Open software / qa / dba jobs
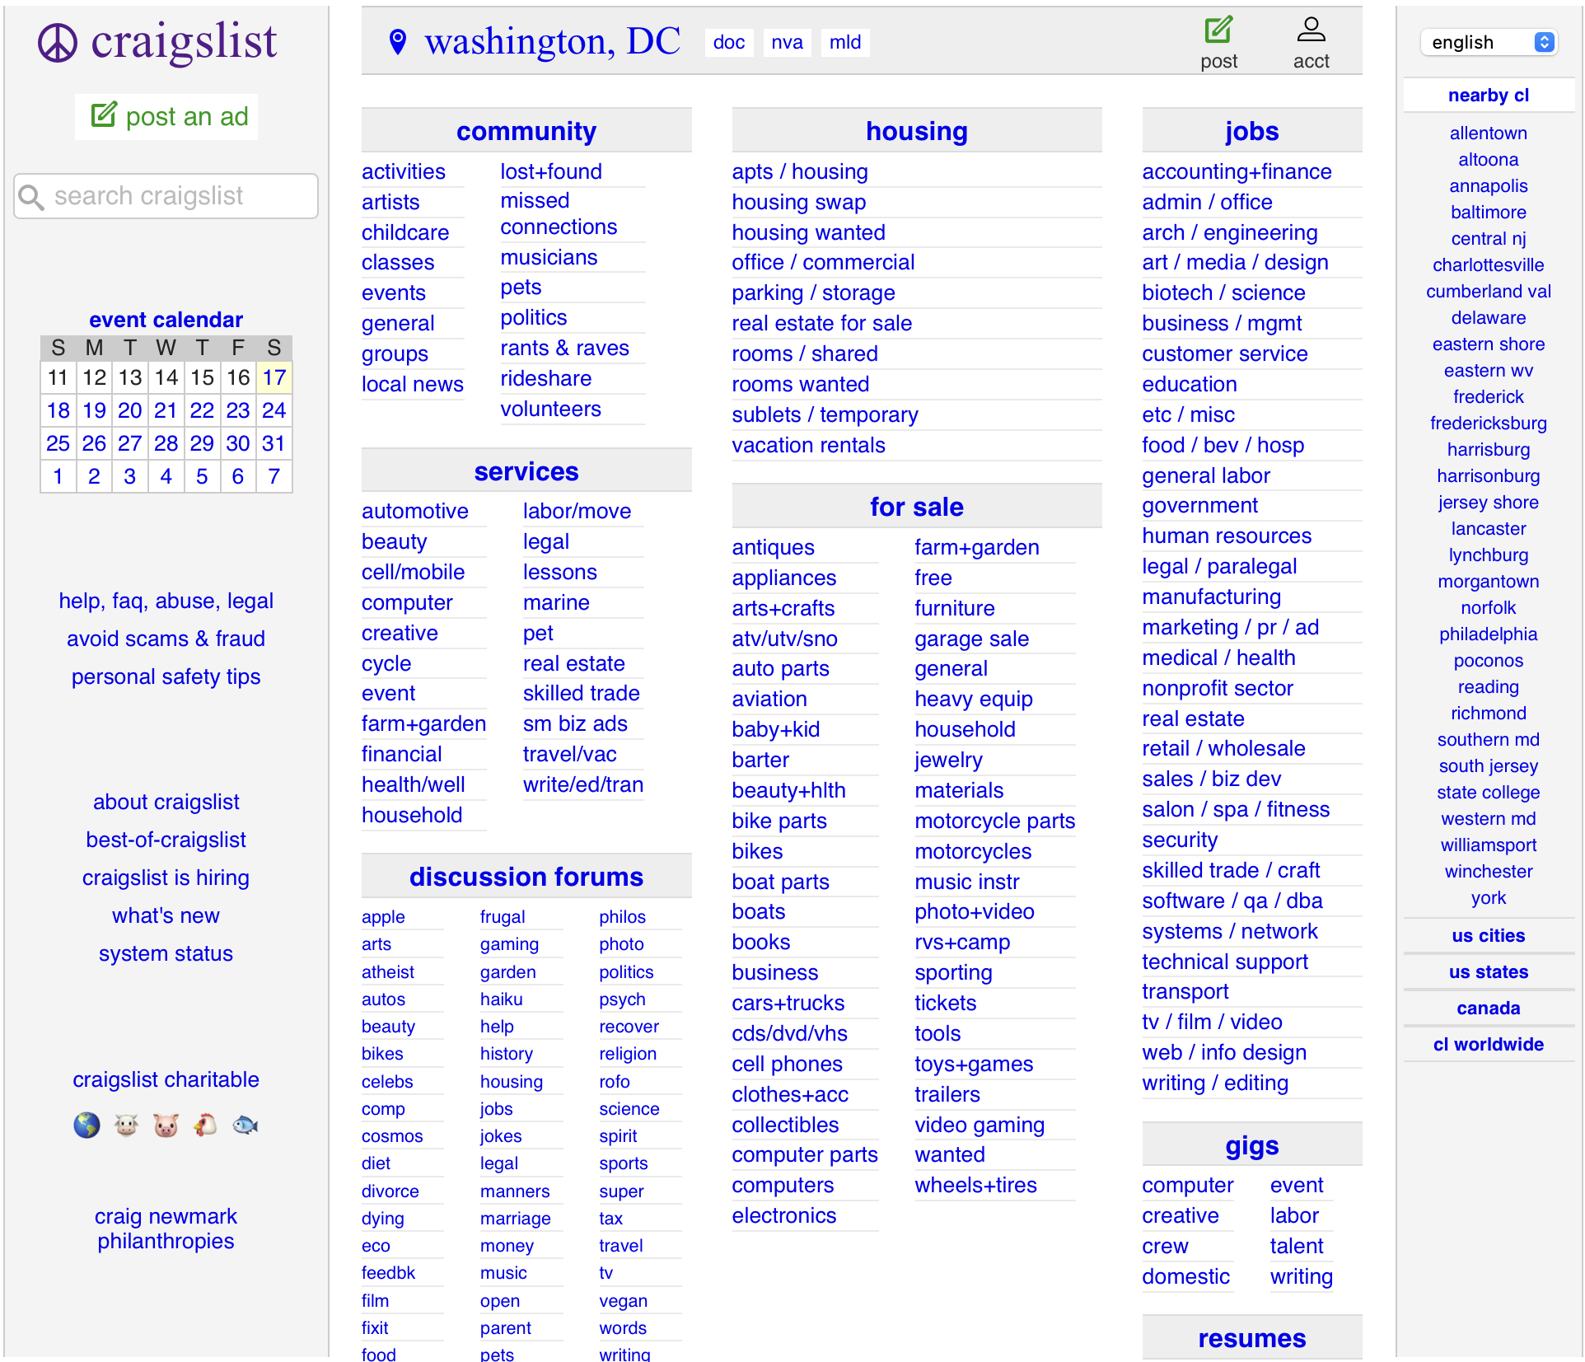This screenshot has width=1585, height=1362. pyautogui.click(x=1232, y=901)
